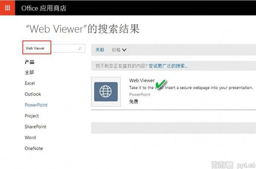Click the 尝试更广泛的搜索 link
The image size is (256, 169).
pos(168,66)
